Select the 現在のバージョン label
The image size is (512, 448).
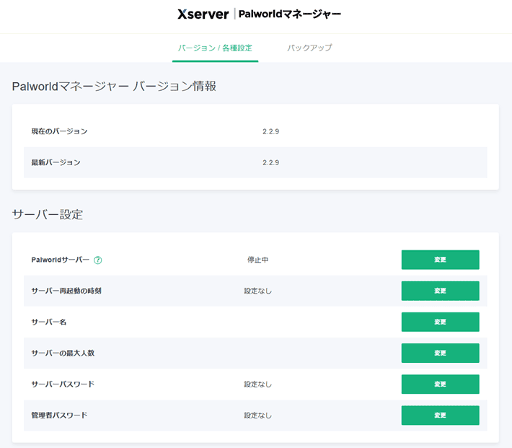tap(59, 131)
